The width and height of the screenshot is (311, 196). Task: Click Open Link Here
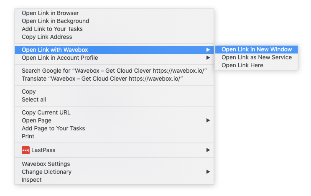[242, 65]
